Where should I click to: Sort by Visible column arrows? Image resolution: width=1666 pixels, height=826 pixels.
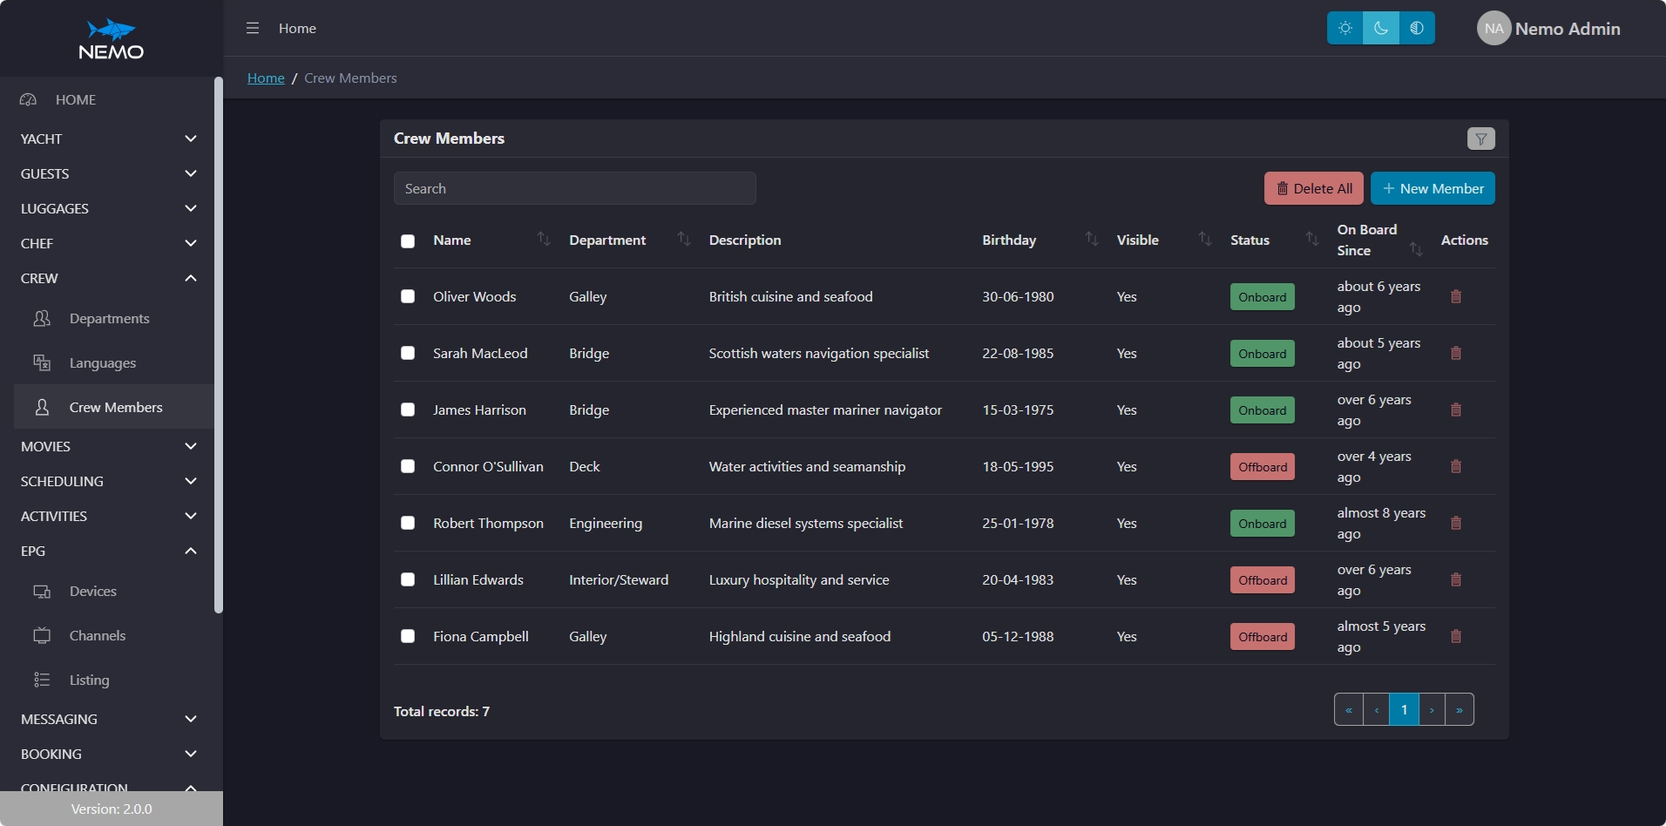[x=1205, y=239]
